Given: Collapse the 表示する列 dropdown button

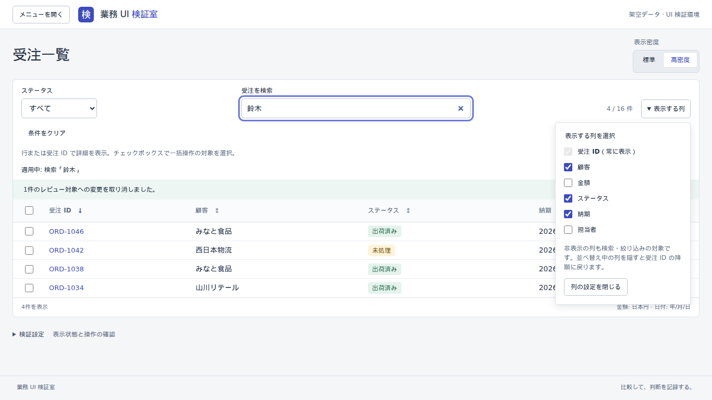Looking at the screenshot, I should pos(666,109).
